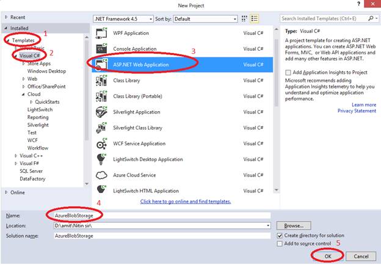Click the Console Application template icon

(101, 49)
